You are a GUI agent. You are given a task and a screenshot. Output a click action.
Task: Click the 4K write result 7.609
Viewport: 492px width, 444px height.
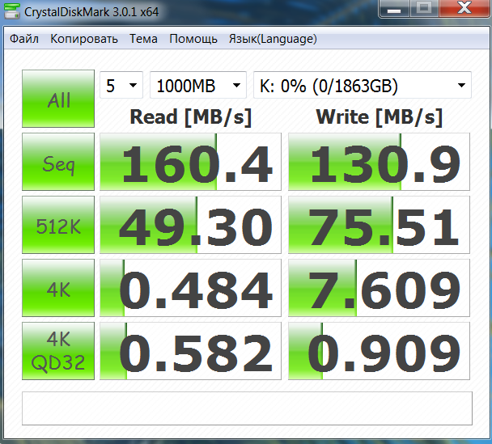[379, 288]
